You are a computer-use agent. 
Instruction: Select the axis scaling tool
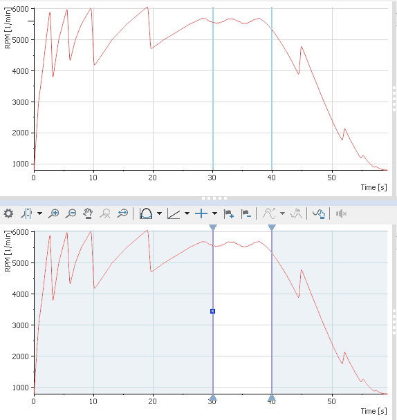(174, 213)
